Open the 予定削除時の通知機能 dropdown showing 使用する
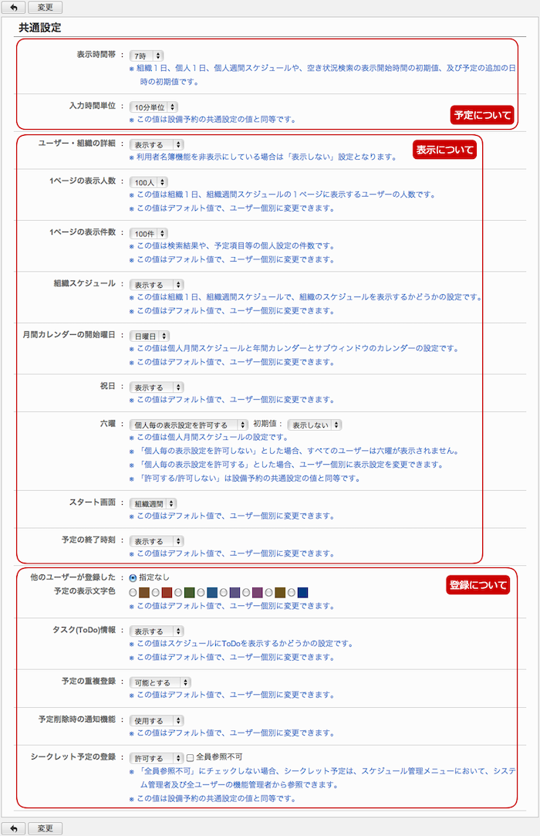 (x=157, y=720)
